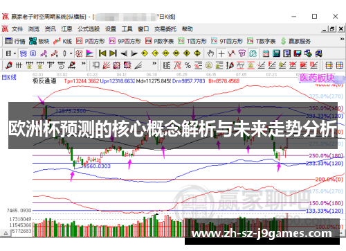
Task: Open the 窗口 menu
Action: pos(143,29)
